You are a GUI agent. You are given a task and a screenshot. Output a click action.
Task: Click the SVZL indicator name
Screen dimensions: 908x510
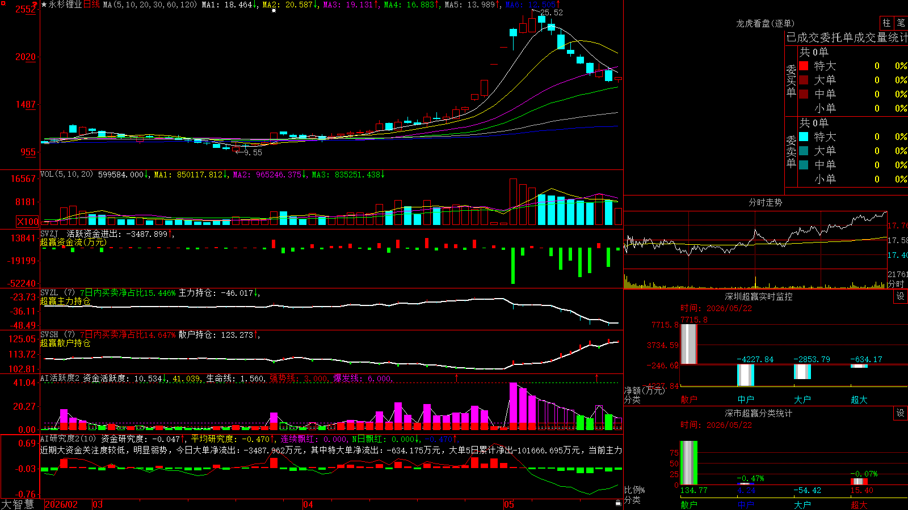[49, 292]
